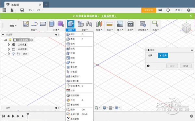Viewport: 195px width, 121px height.
Task: Choose Press Pull (Q) in Modify menu
Action: click(x=80, y=34)
